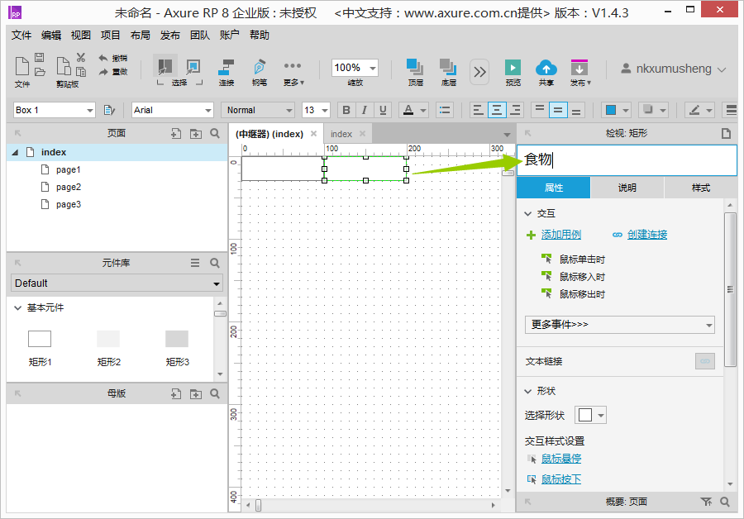Open the zoom percentage dropdown

(x=373, y=69)
